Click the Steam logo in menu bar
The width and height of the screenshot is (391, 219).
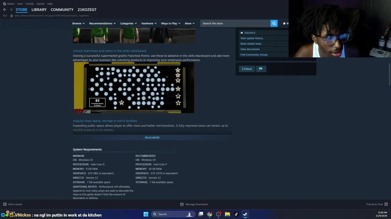click(x=4, y=4)
